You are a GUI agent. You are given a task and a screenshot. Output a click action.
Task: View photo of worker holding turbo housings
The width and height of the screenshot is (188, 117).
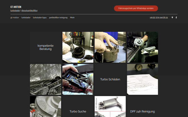143,47
